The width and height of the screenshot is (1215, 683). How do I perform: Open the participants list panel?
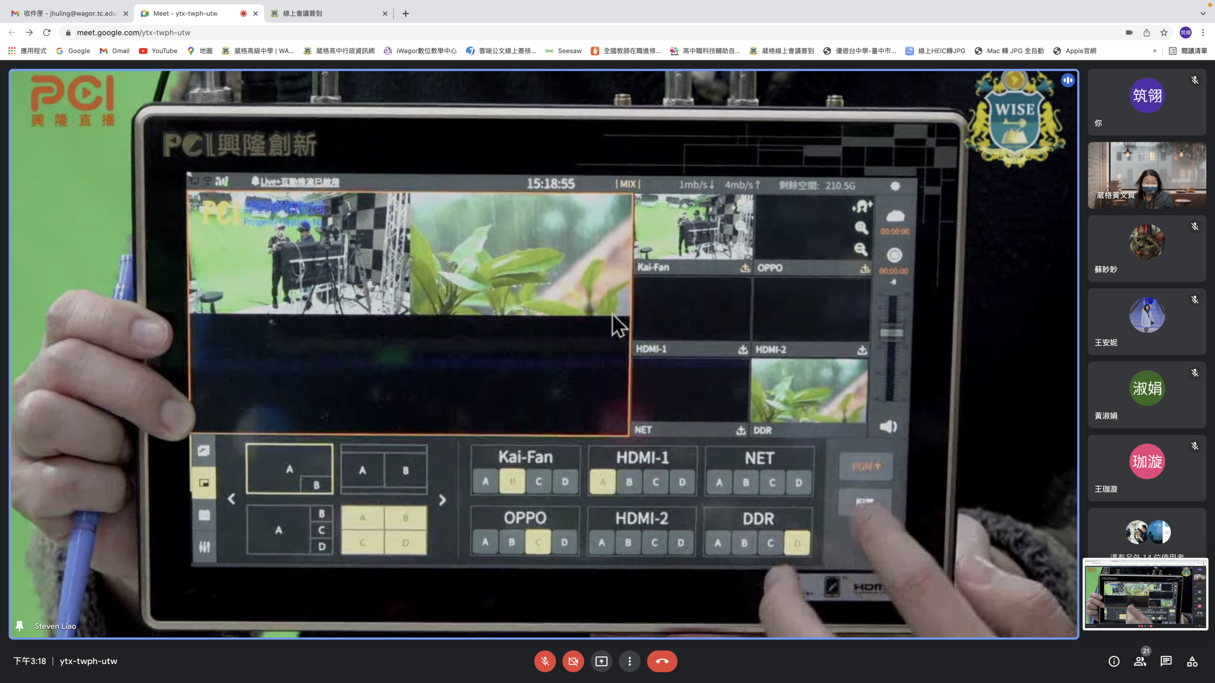(1140, 661)
